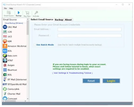Image resolution: width=134 pixels, height=107 pixels.
Task: Click the Email Address input field
Action: (90, 29)
